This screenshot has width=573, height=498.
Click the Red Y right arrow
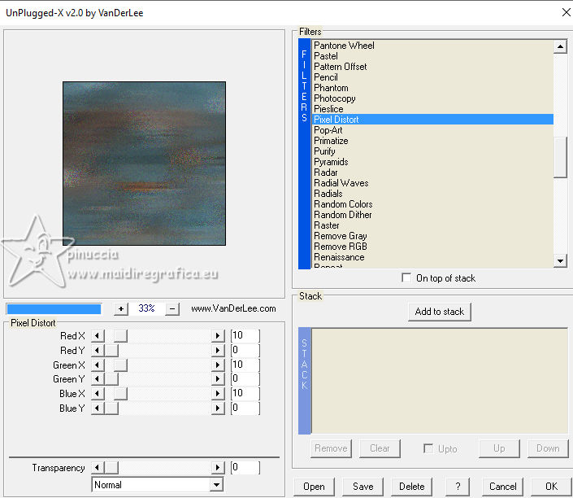[x=218, y=350]
